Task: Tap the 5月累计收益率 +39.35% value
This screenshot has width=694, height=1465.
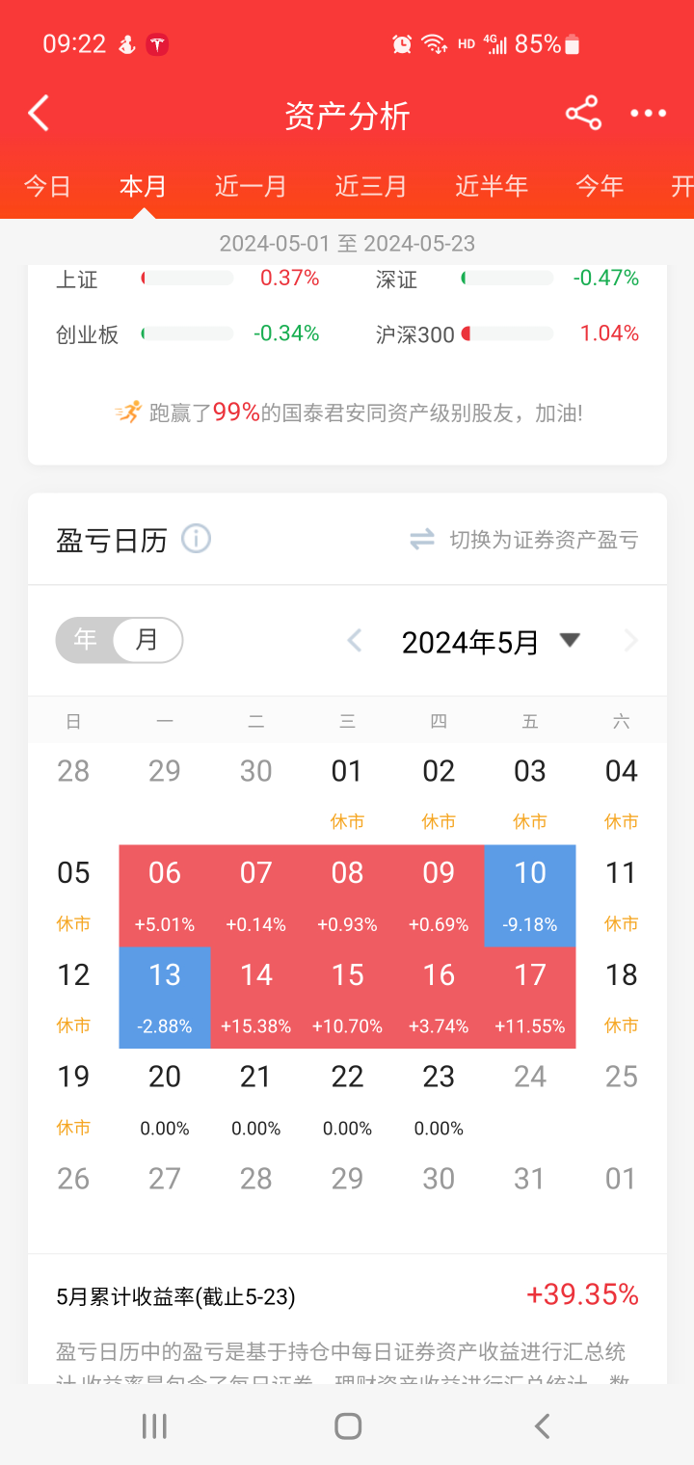Action: [582, 1295]
